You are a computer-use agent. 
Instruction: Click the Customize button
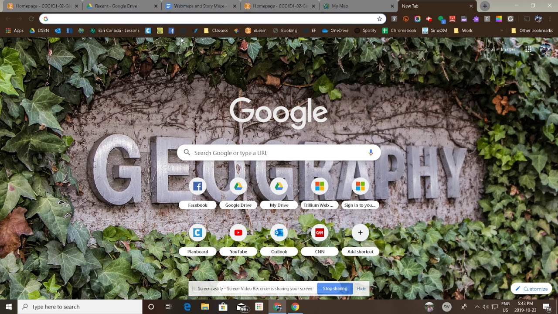531,289
